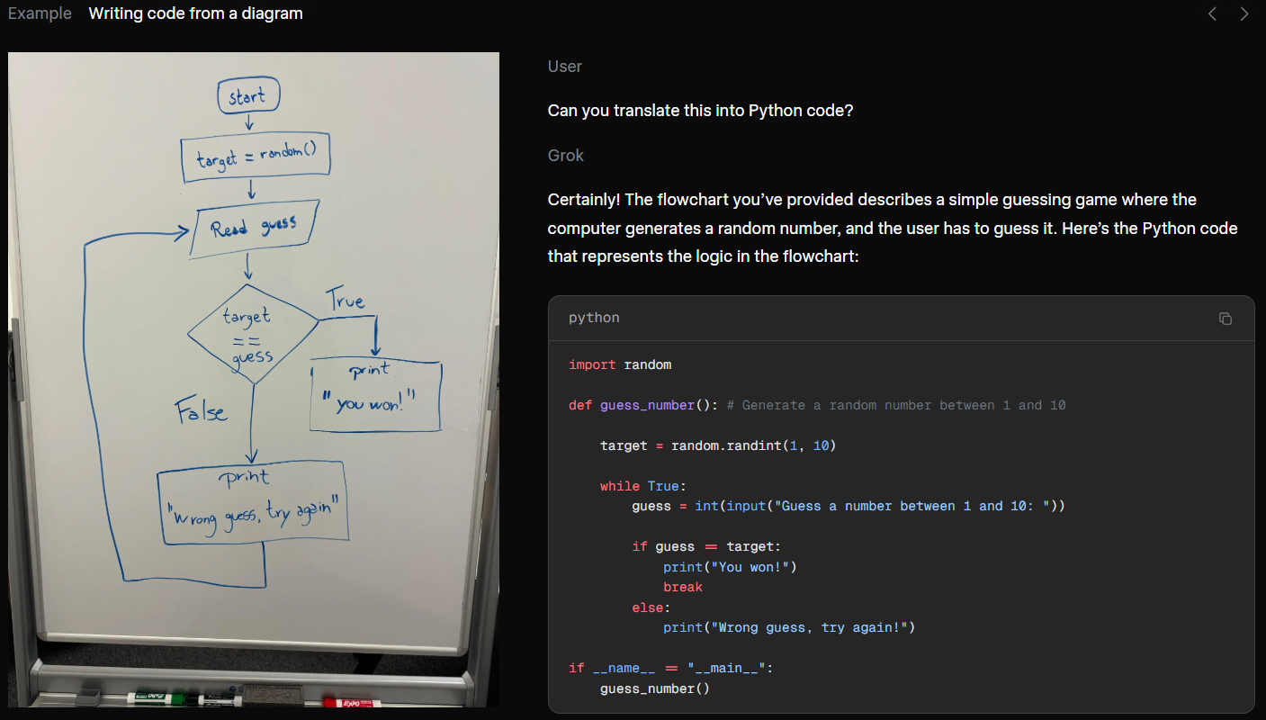
Task: Click the "Example" label in the header
Action: coord(40,13)
